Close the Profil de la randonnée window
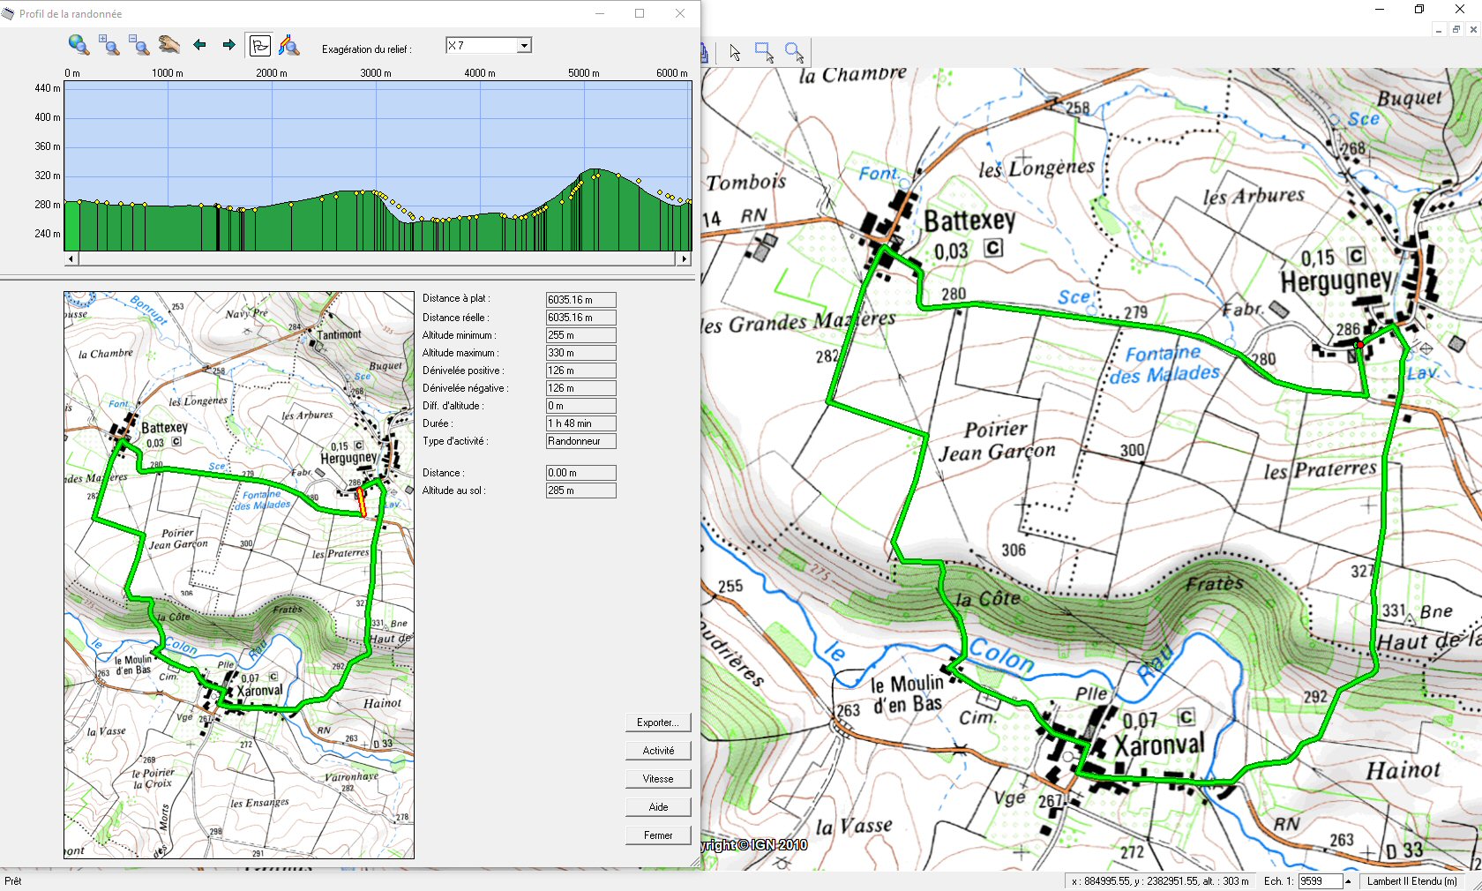The height and width of the screenshot is (891, 1482). [679, 13]
